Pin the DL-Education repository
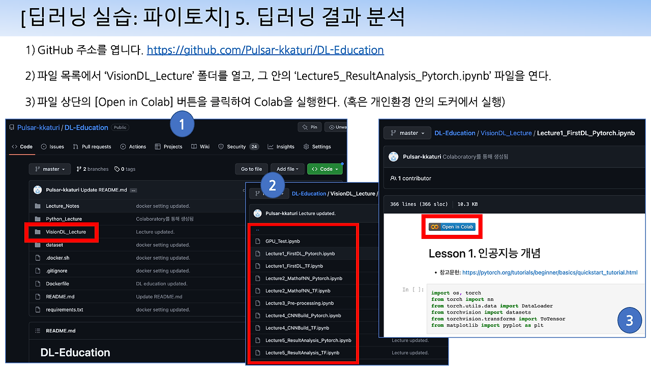The image size is (651, 366). [310, 127]
